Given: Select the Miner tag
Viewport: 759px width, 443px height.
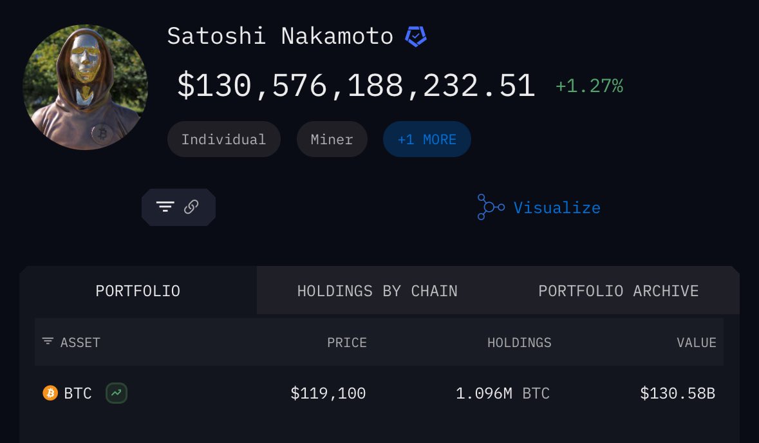Looking at the screenshot, I should [332, 139].
